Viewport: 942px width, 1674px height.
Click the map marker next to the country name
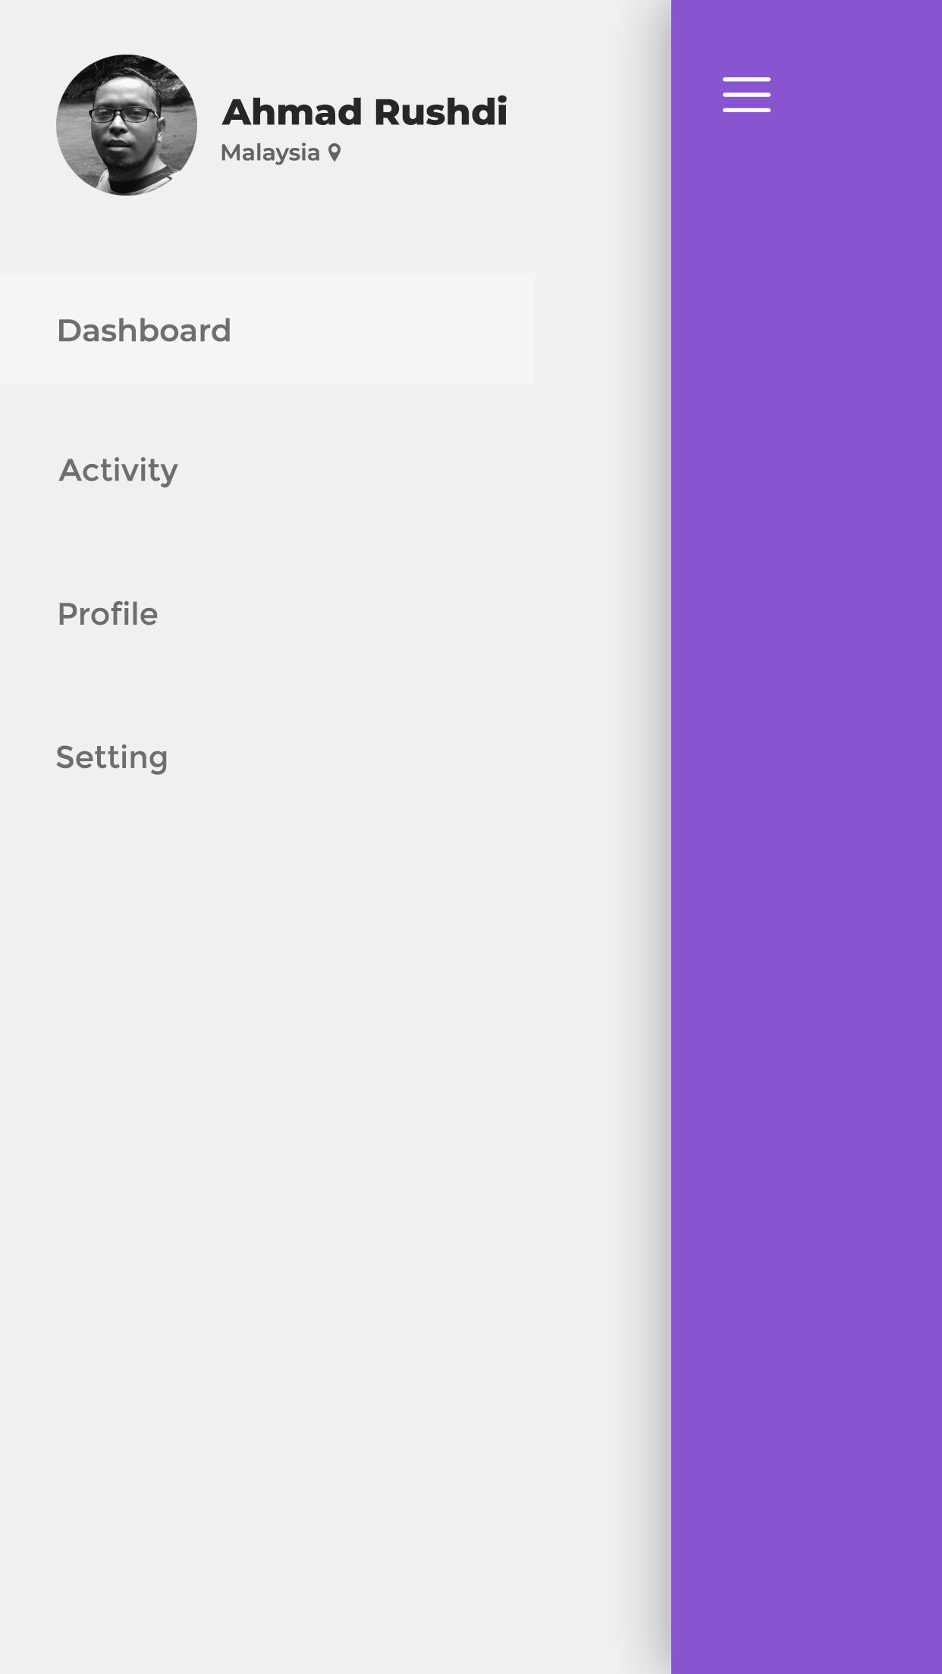[x=334, y=153]
